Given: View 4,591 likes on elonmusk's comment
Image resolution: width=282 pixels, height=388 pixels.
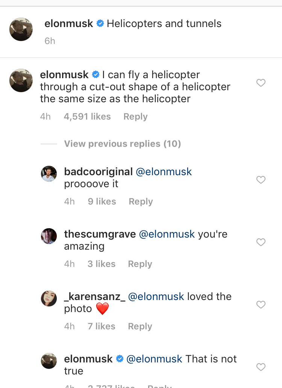Looking at the screenshot, I should [x=87, y=117].
